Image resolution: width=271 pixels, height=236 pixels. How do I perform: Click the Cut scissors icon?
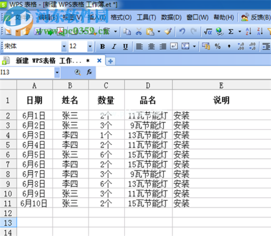139,31
